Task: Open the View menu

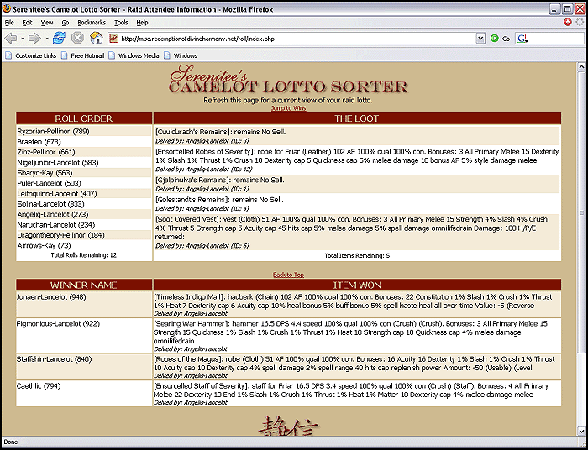Action: [47, 23]
